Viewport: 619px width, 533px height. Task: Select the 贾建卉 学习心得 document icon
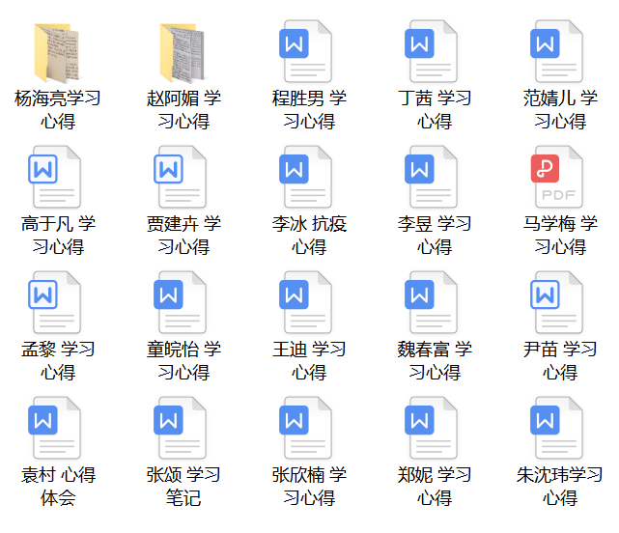click(x=180, y=177)
